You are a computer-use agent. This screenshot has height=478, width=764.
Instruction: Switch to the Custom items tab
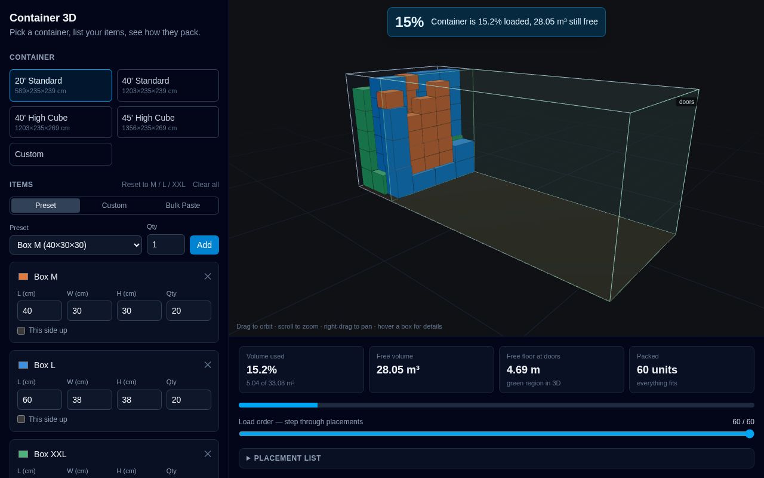pyautogui.click(x=114, y=206)
